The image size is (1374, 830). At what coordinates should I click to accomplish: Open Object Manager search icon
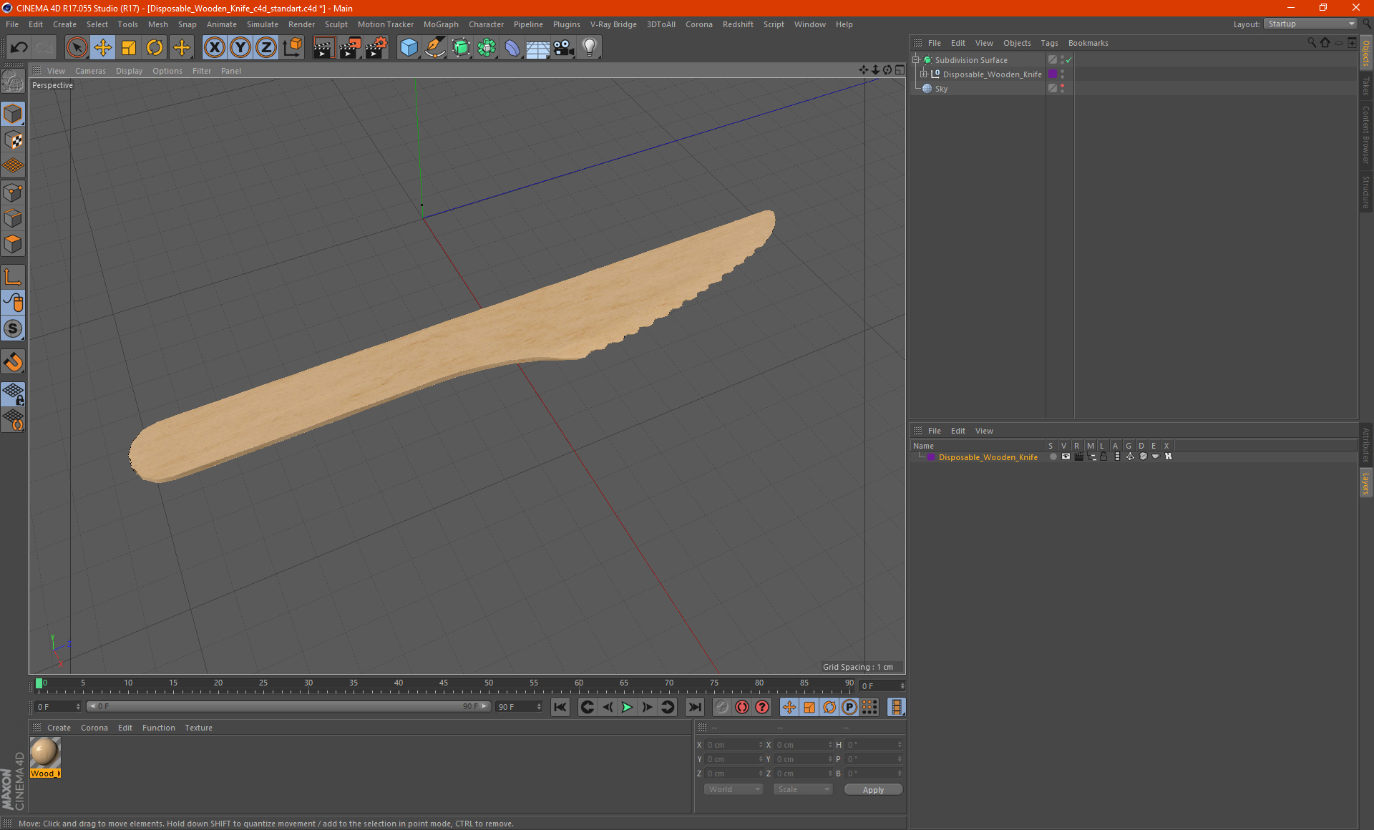pyautogui.click(x=1311, y=43)
